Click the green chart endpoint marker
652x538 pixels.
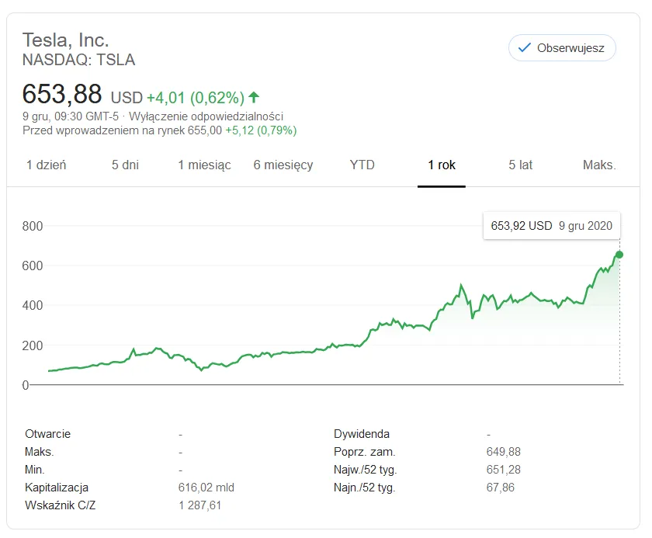(x=619, y=255)
